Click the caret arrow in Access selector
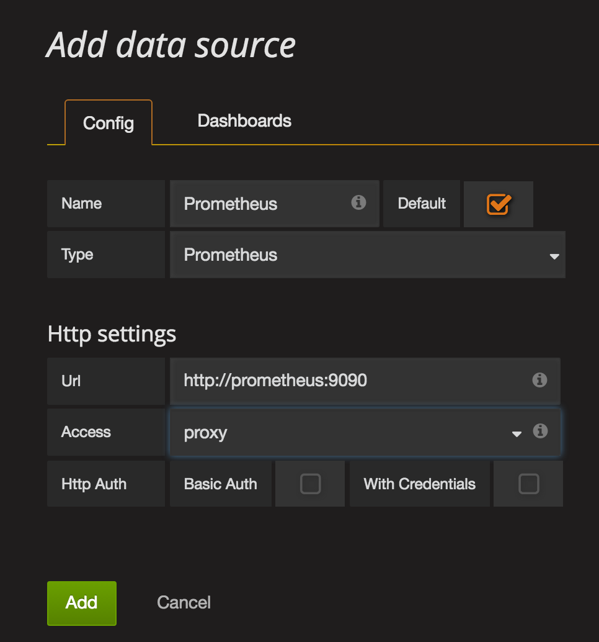The width and height of the screenshot is (599, 642). tap(517, 434)
